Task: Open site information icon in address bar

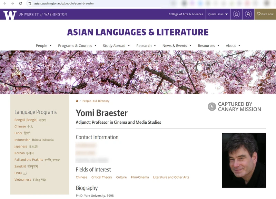Action: pyautogui.click(x=30, y=3)
